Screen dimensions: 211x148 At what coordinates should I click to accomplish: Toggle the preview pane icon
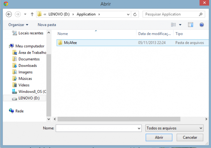click(x=190, y=25)
